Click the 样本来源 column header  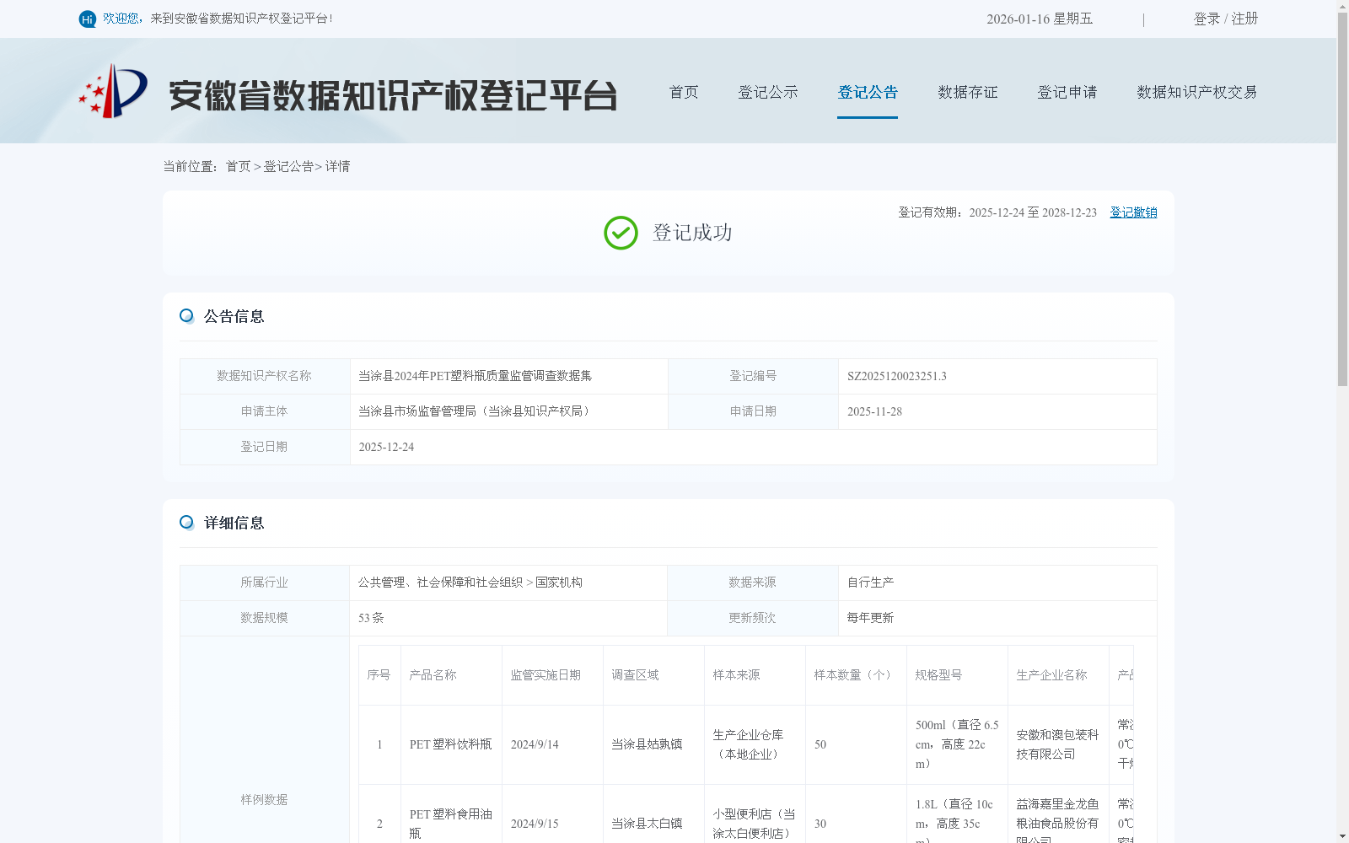tap(755, 675)
